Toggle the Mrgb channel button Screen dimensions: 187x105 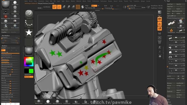[x=87, y=6]
